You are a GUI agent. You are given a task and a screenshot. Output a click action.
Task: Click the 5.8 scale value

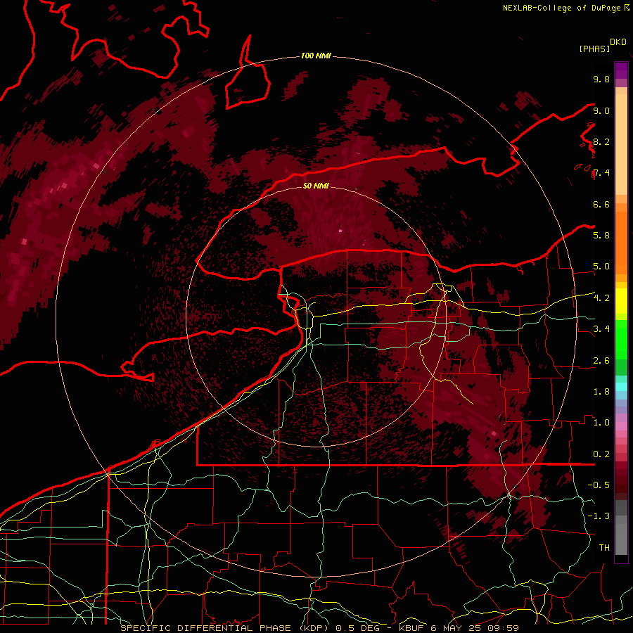(x=601, y=235)
